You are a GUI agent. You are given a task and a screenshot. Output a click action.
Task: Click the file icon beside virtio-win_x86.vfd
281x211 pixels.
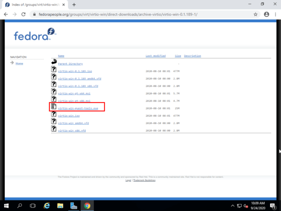click(x=53, y=129)
